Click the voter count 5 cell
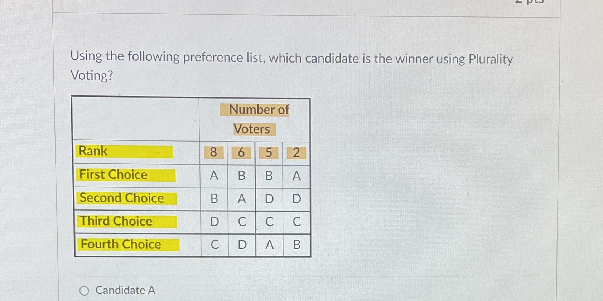The width and height of the screenshot is (603, 301). 269,153
